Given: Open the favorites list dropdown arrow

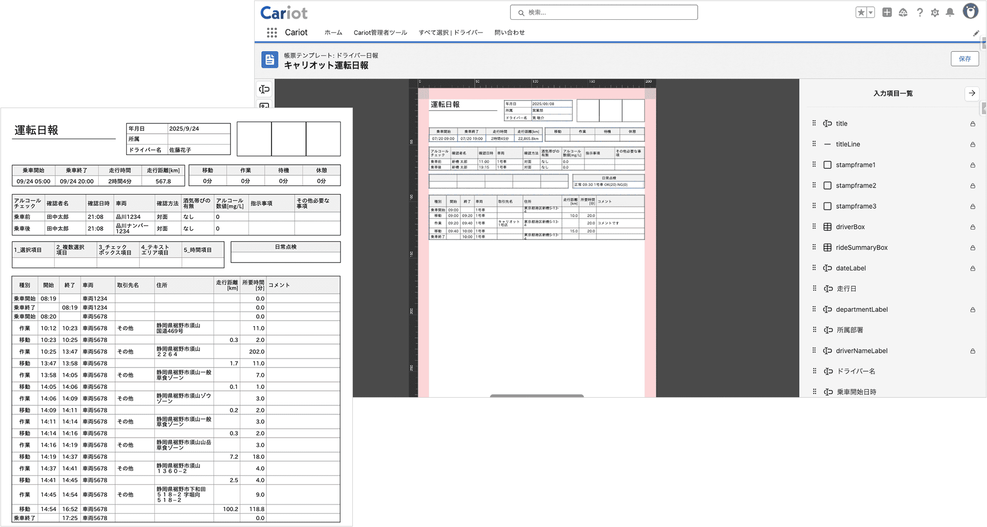Looking at the screenshot, I should tap(871, 13).
